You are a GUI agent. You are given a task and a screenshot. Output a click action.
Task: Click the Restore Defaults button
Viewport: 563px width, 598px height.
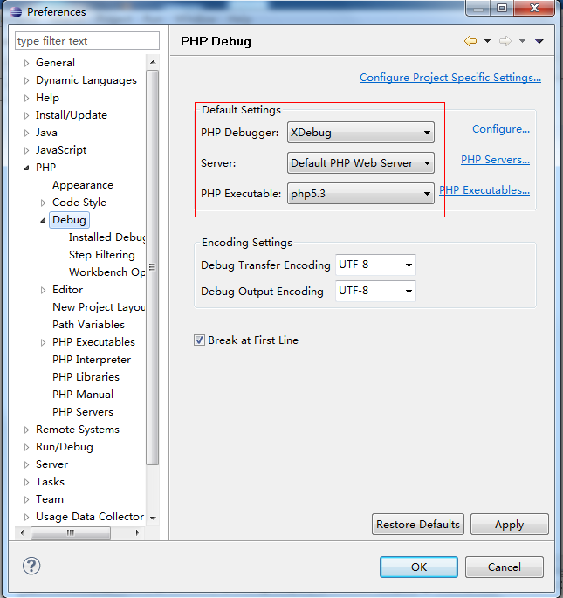pyautogui.click(x=418, y=525)
